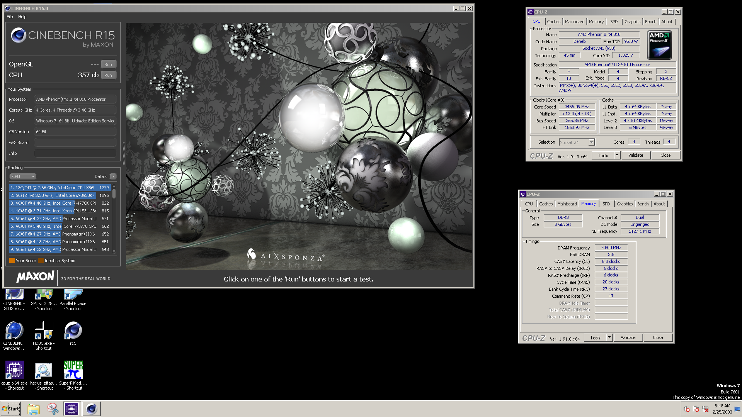Select ranking entry 4C/8T Xeon E3-128
Screen dimensions: 742x417
point(60,211)
